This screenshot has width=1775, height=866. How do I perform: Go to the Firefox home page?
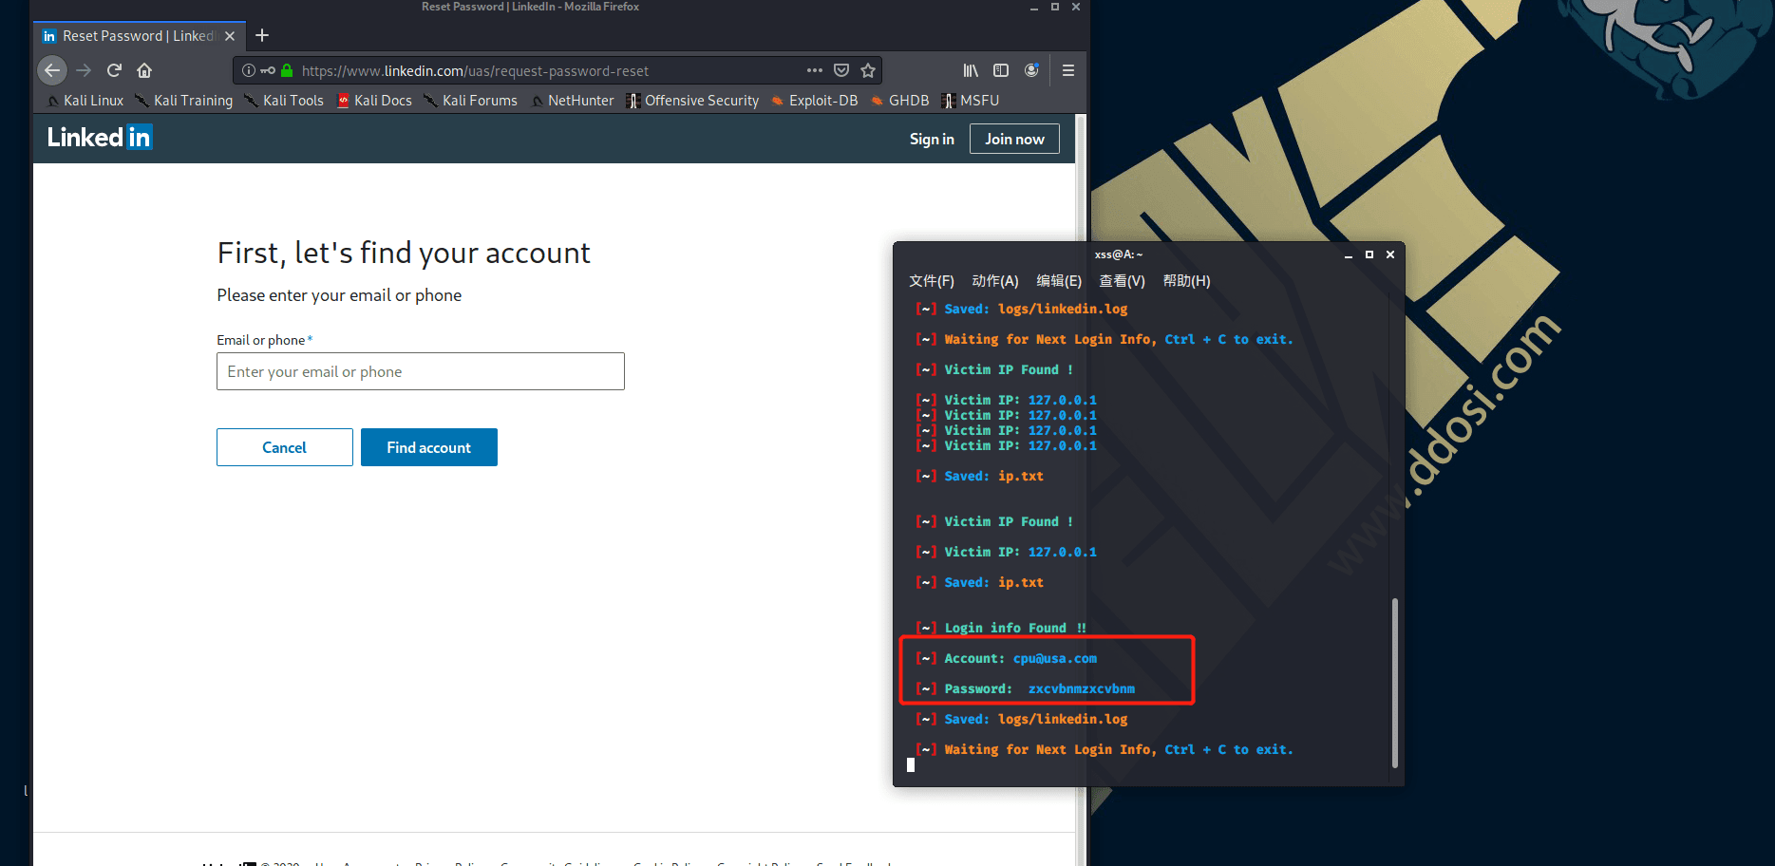[144, 70]
